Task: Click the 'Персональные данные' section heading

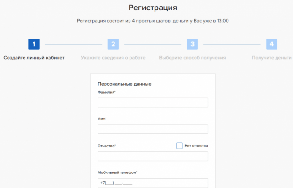Action: pos(124,84)
